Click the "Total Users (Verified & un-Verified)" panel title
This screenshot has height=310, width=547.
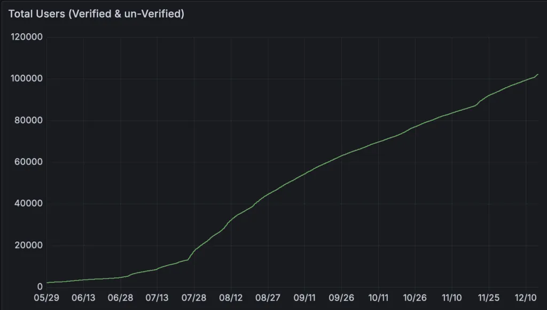[96, 14]
